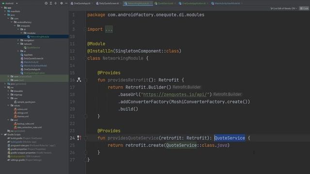The image size is (310, 174).
Task: Expand the manifests folder
Action: pos(5,11)
